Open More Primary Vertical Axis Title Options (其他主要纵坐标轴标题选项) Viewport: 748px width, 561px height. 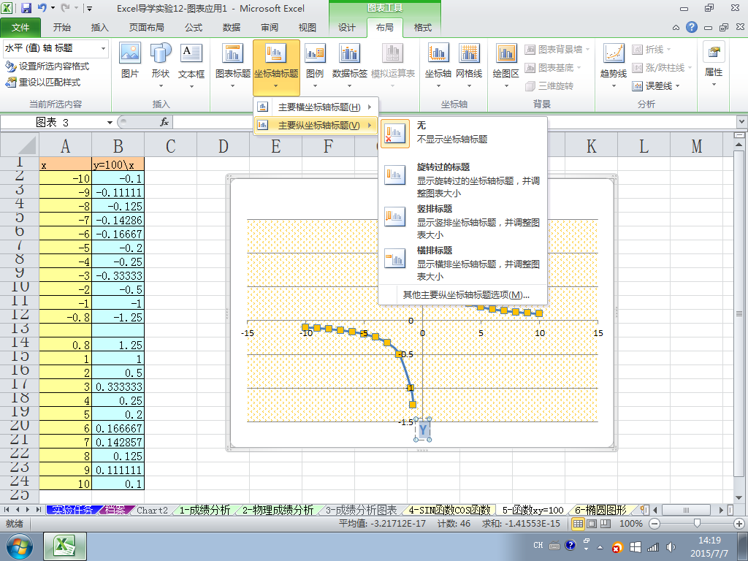466,295
